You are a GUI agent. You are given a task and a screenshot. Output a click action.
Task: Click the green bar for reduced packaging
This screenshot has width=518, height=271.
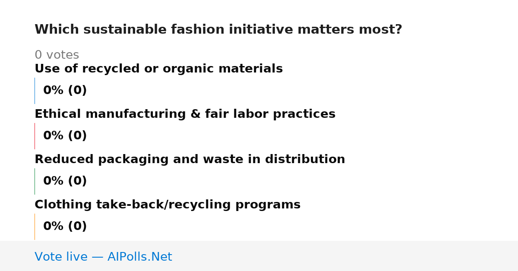point(35,181)
